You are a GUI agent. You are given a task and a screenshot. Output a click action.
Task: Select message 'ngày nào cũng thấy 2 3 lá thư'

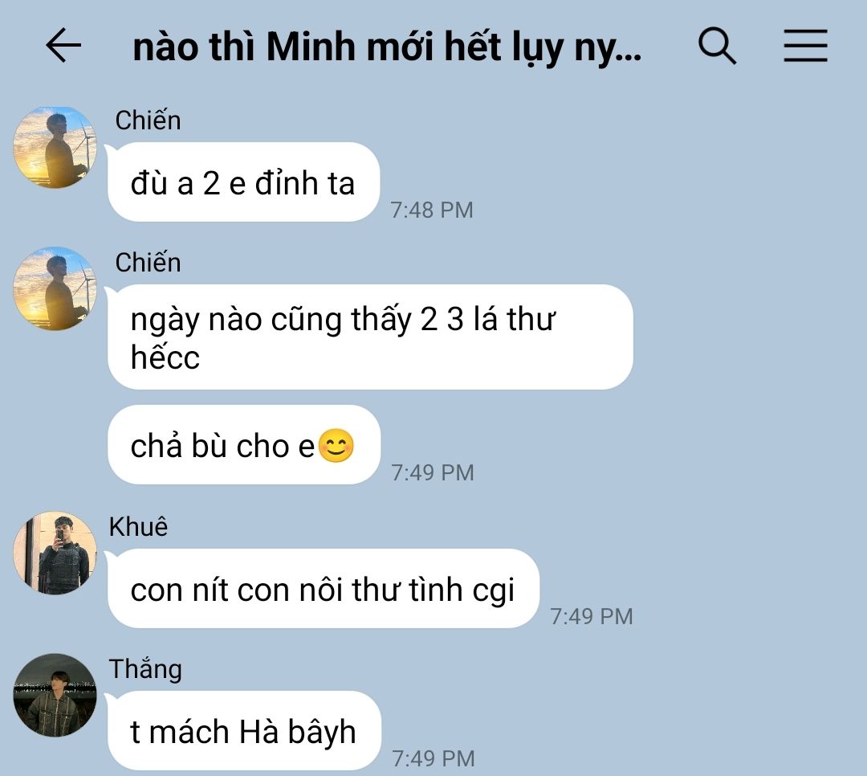pos(370,337)
